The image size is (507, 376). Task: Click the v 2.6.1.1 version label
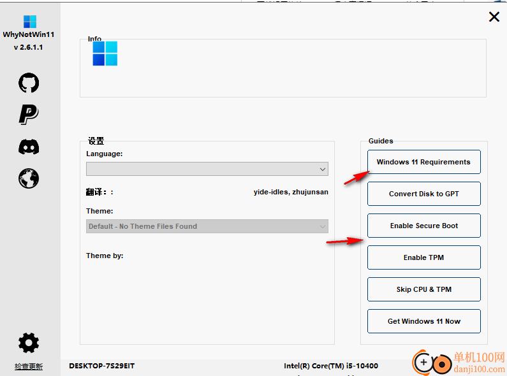[29, 47]
